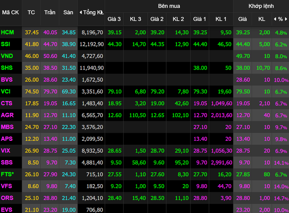Select the Sàn column header
This screenshot has height=213, width=289.
point(68,12)
